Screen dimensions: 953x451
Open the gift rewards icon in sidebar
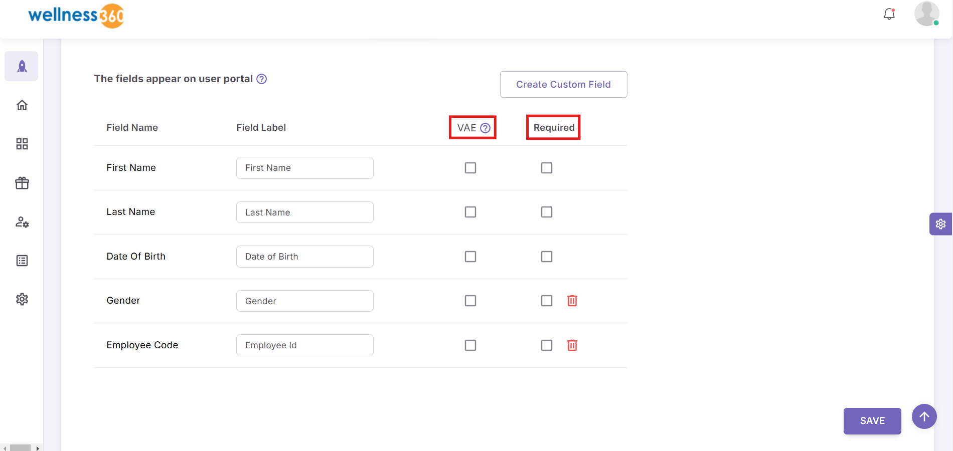(x=22, y=183)
